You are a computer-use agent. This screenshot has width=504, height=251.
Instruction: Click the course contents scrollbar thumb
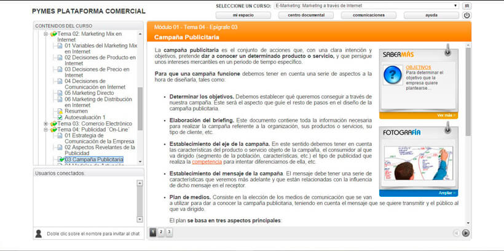tap(140, 109)
